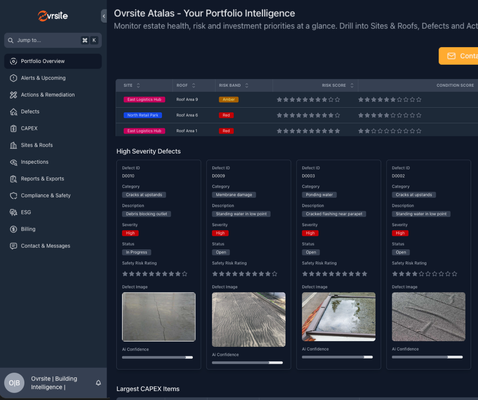Switch to Sites & Roofs section
Viewport: 478px width, 400px height.
pyautogui.click(x=13, y=145)
